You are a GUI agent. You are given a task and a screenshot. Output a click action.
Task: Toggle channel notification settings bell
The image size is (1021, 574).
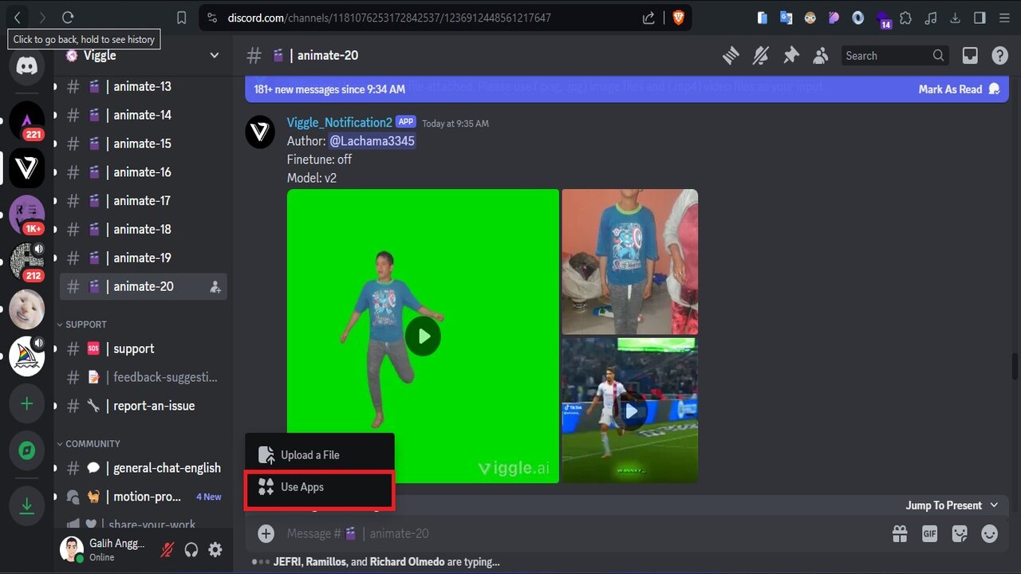[x=760, y=55]
